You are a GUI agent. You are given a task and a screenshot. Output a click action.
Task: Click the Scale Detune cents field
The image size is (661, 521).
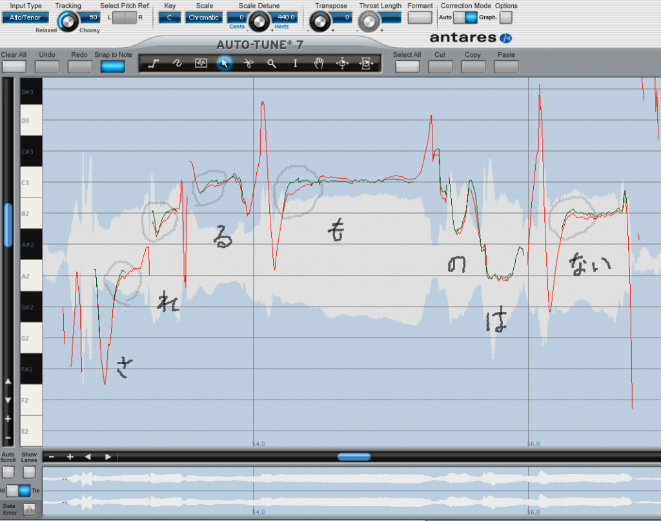coord(238,17)
